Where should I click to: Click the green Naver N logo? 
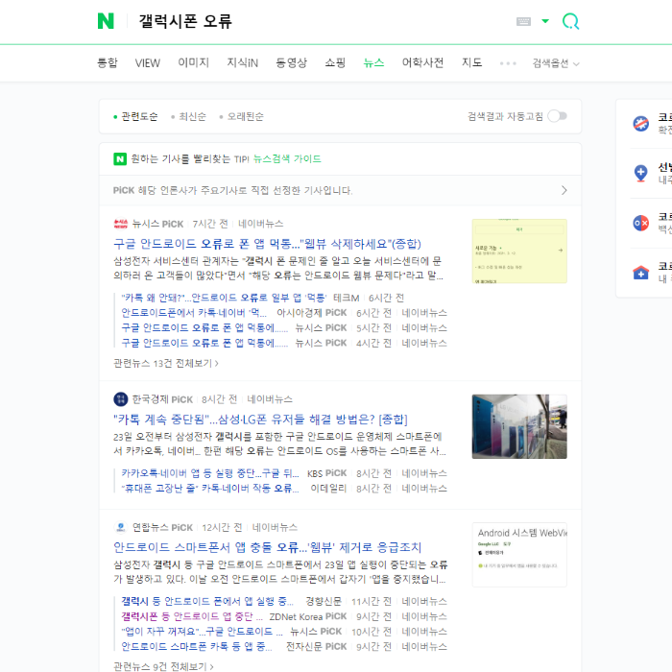tap(106, 21)
